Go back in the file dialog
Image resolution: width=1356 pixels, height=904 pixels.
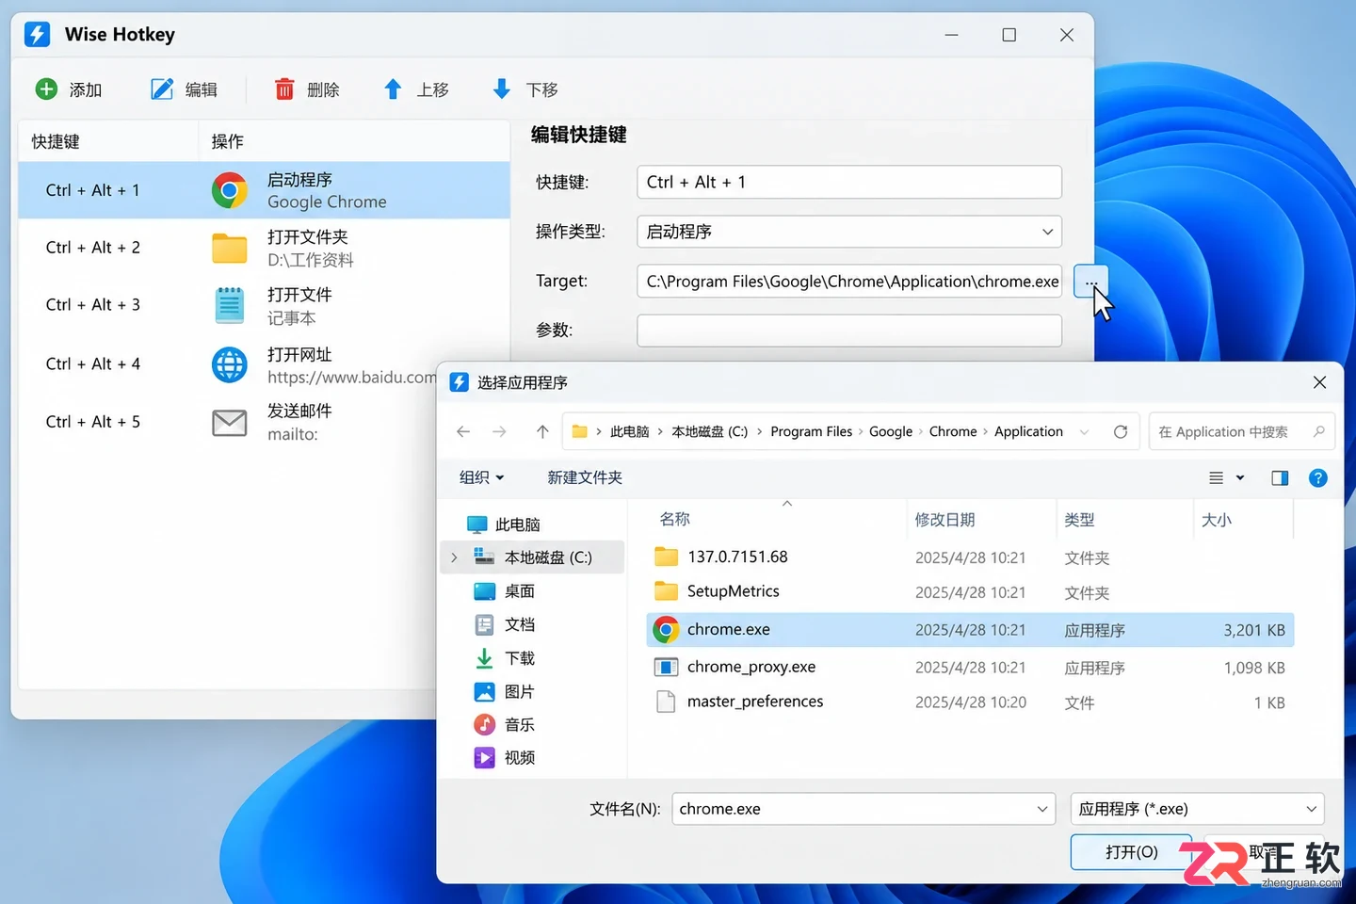pos(463,431)
